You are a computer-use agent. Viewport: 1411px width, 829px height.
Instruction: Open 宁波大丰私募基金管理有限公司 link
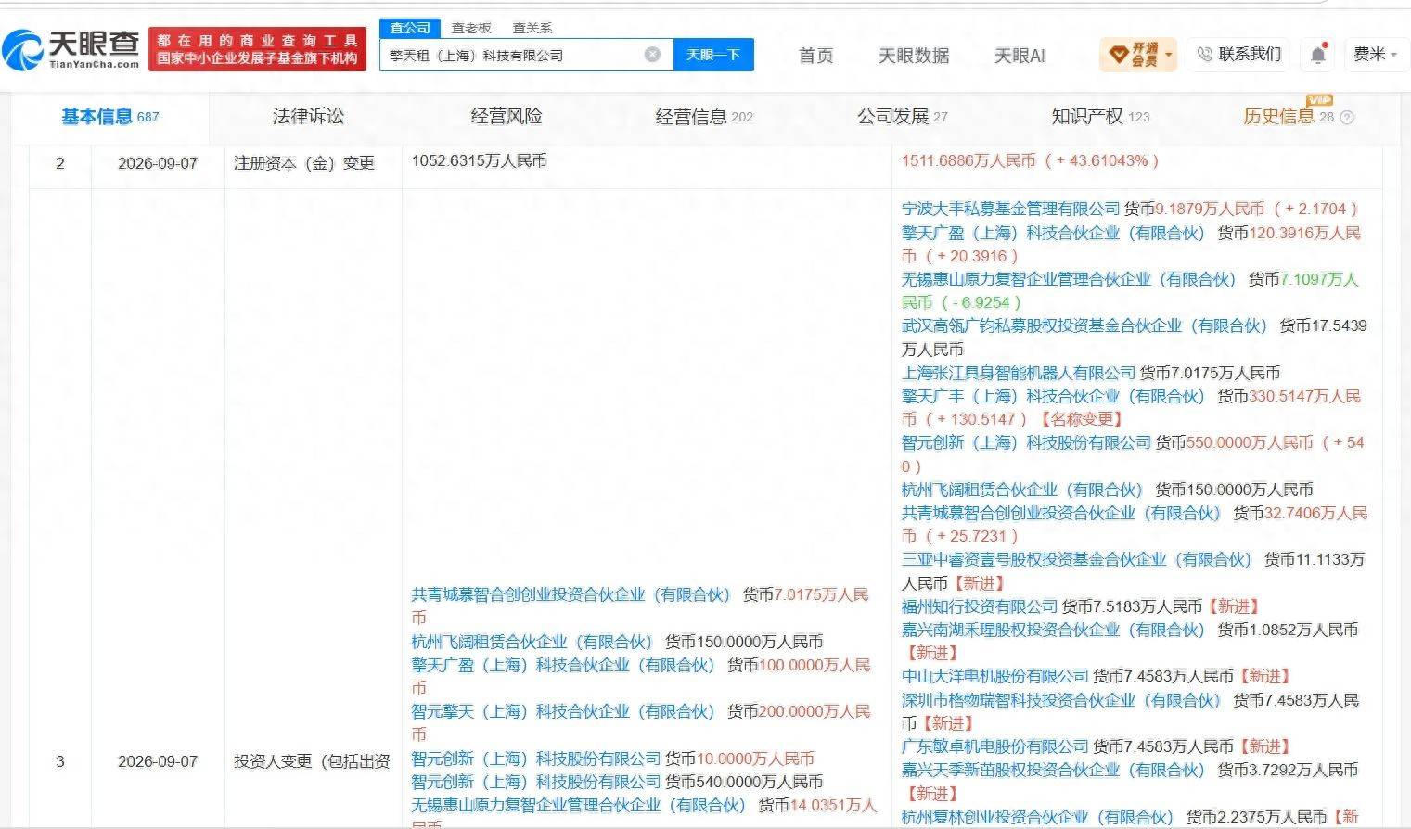click(x=1011, y=209)
